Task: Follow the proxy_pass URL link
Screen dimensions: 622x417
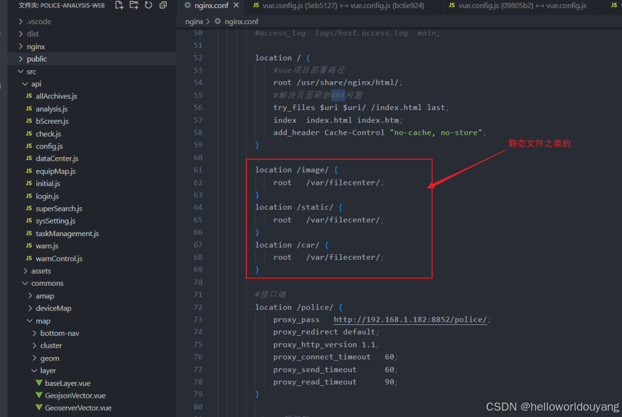Action: 410,320
